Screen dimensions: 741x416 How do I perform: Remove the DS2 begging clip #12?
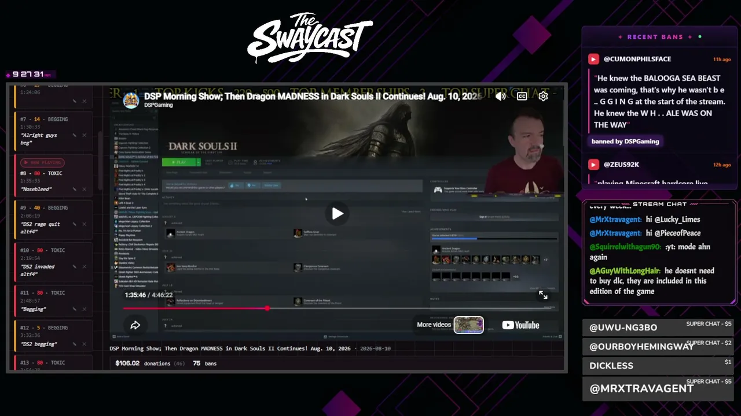click(x=84, y=344)
